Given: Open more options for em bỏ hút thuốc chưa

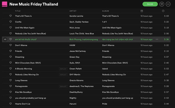Looking at the screenshot, I should tap(157, 39).
